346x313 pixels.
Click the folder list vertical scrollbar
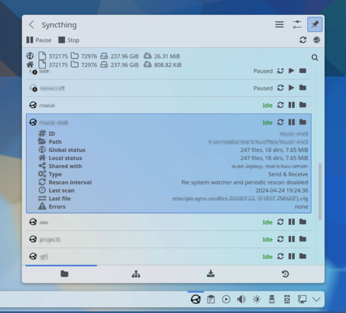(320, 191)
